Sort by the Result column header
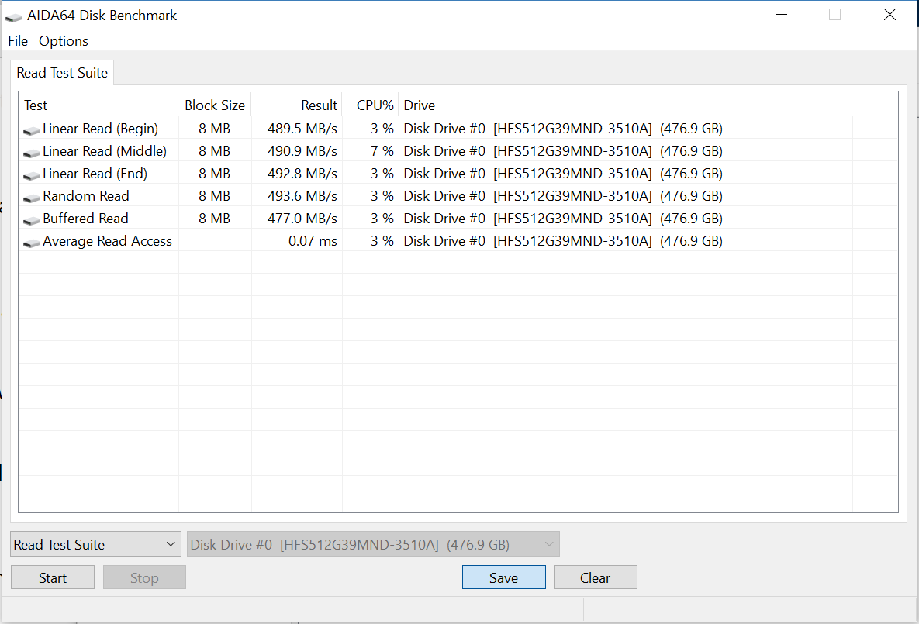Viewport: 919px width, 624px height. pyautogui.click(x=296, y=105)
